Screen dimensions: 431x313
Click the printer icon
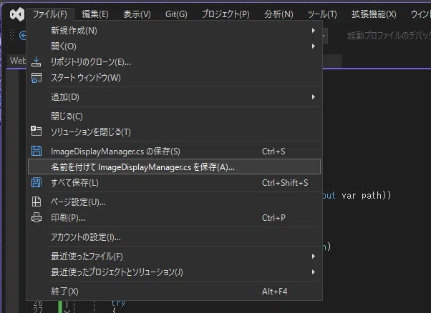pos(37,217)
